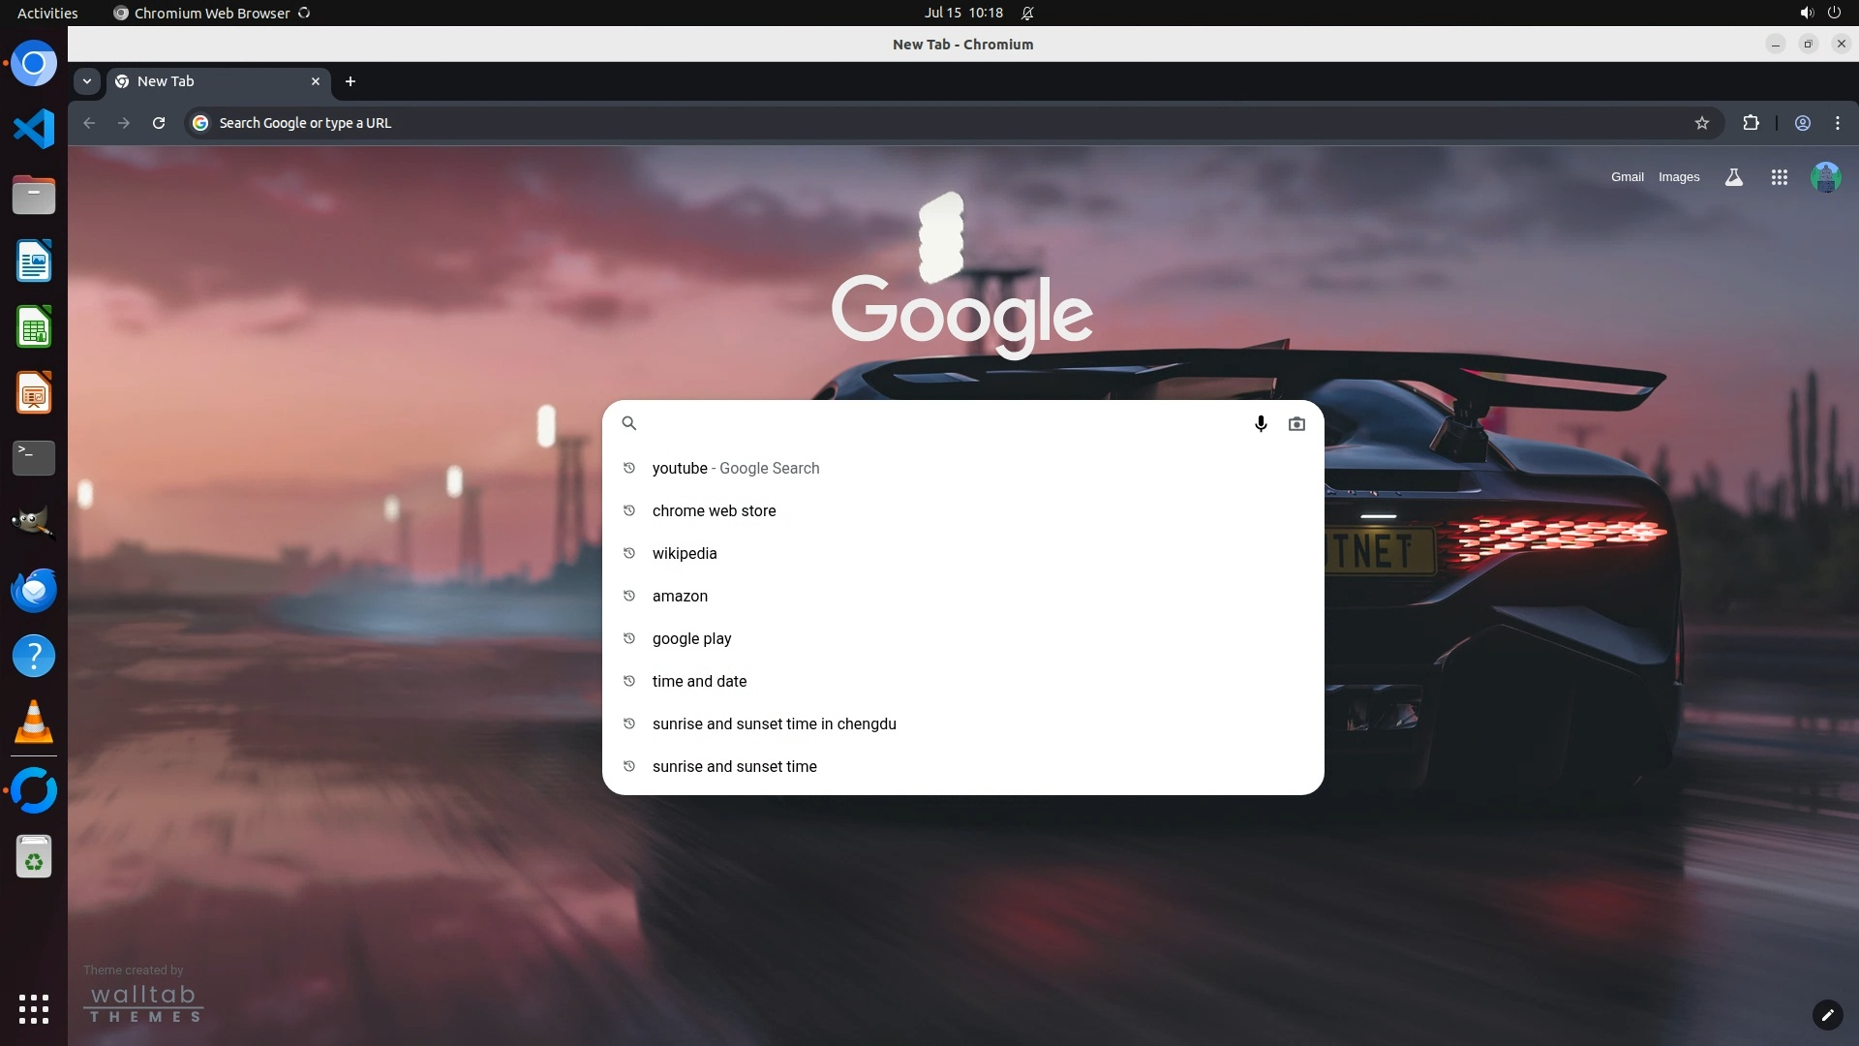Screen dimensions: 1859x1046
Task: Open the Chromium three-dot menu
Action: pyautogui.click(x=1837, y=123)
